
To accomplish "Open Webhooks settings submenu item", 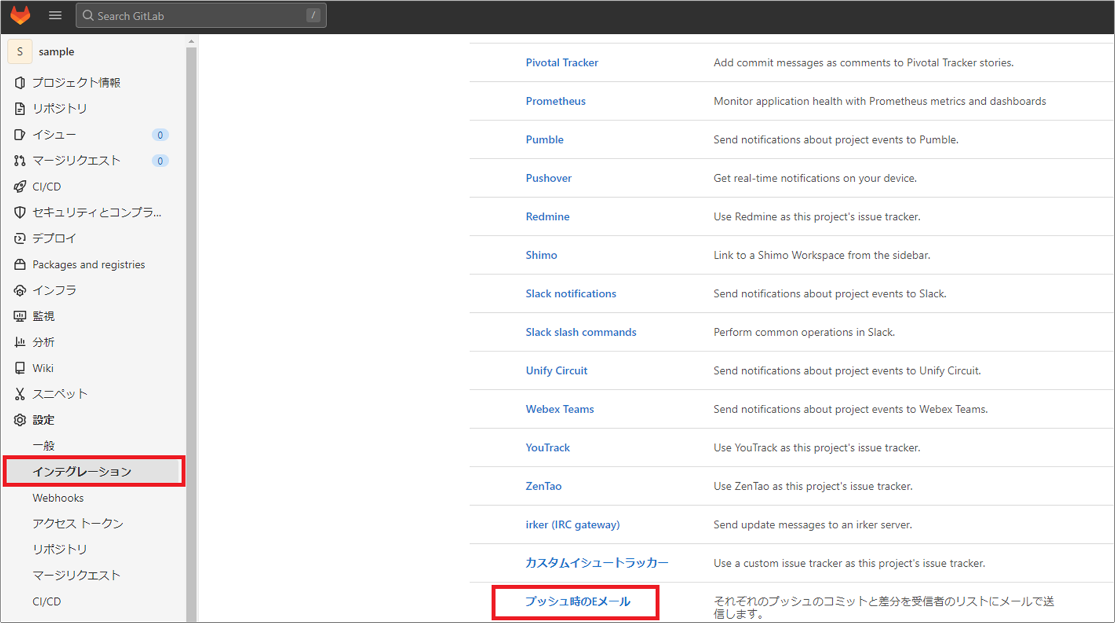I will (x=58, y=498).
